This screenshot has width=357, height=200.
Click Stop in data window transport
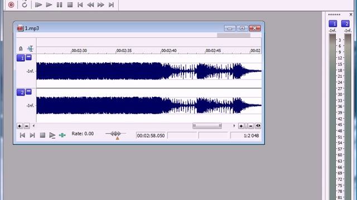(42, 136)
